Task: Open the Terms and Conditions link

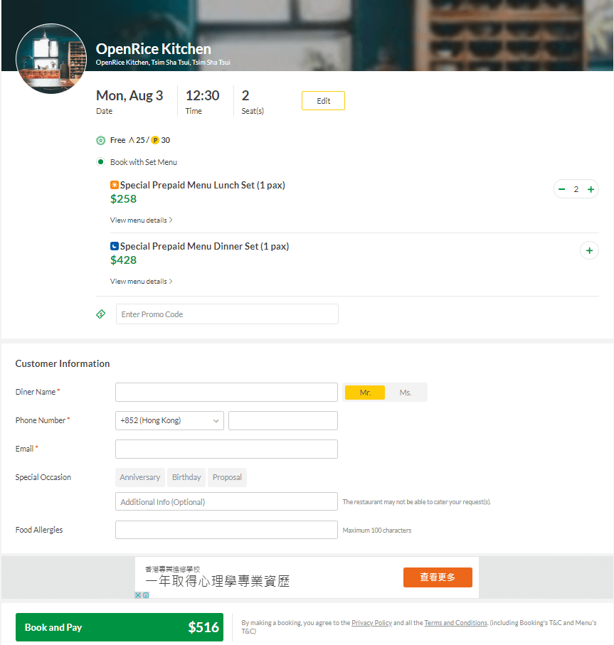Action: pyautogui.click(x=455, y=623)
